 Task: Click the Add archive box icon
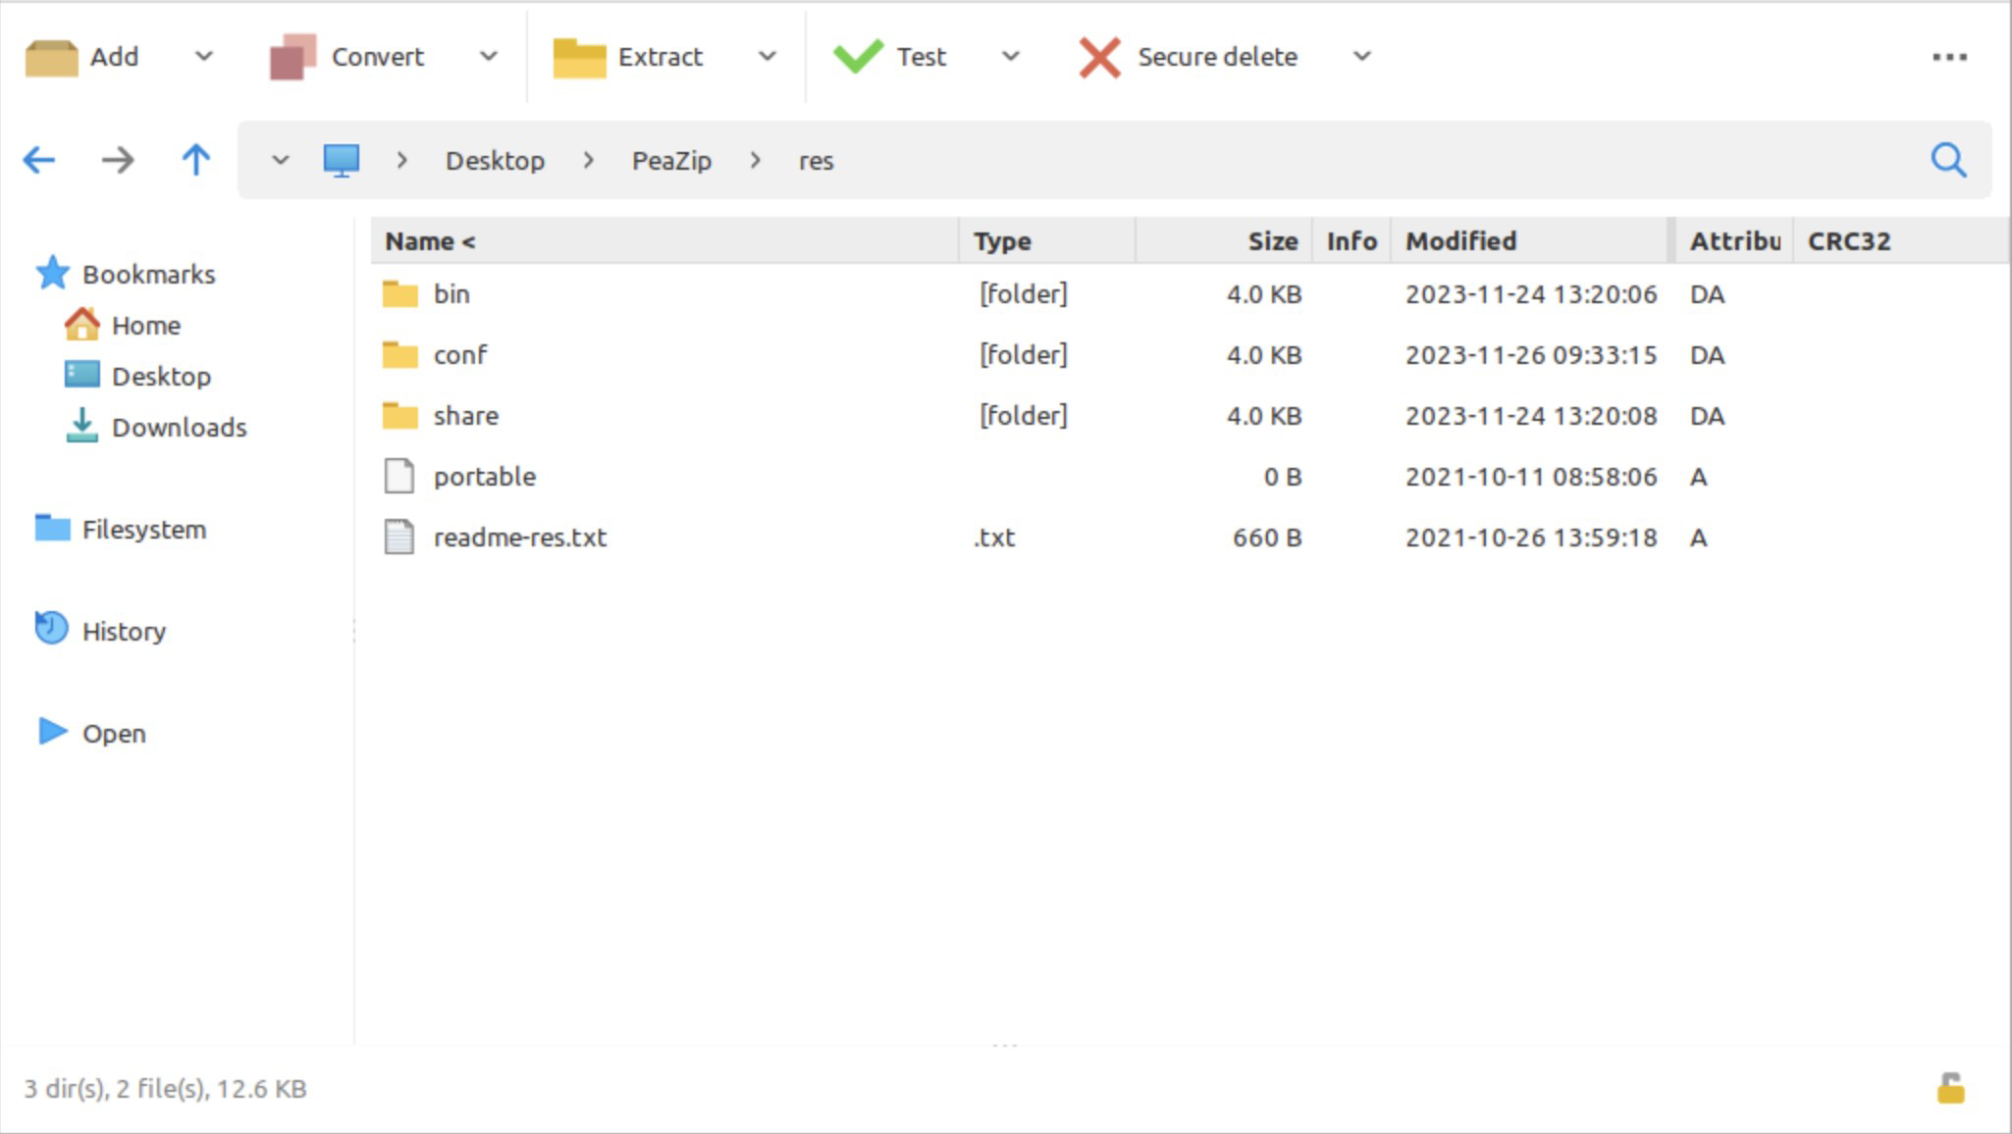51,57
